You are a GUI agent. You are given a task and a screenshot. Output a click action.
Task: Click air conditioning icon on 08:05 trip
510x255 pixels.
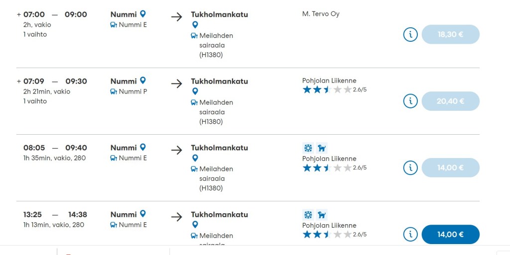point(308,148)
